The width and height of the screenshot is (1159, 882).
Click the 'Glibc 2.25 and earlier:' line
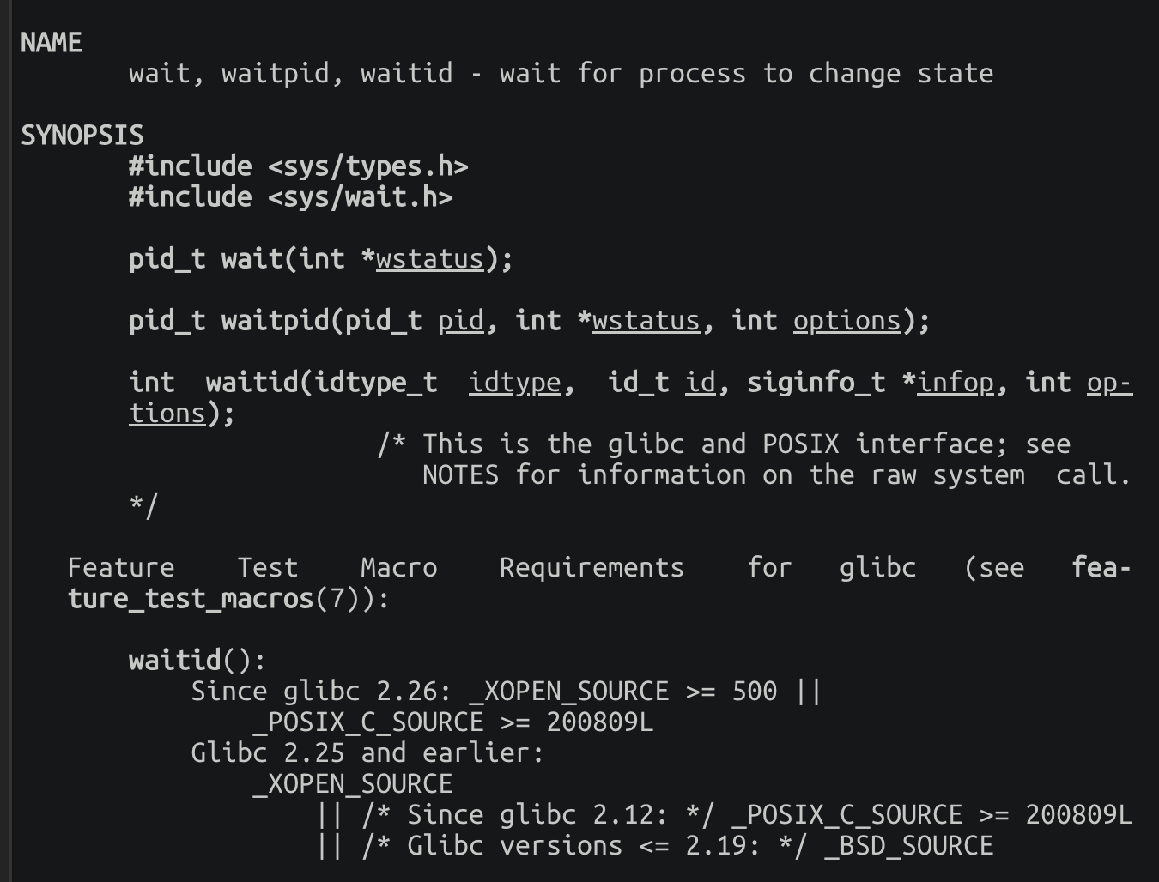pos(367,753)
